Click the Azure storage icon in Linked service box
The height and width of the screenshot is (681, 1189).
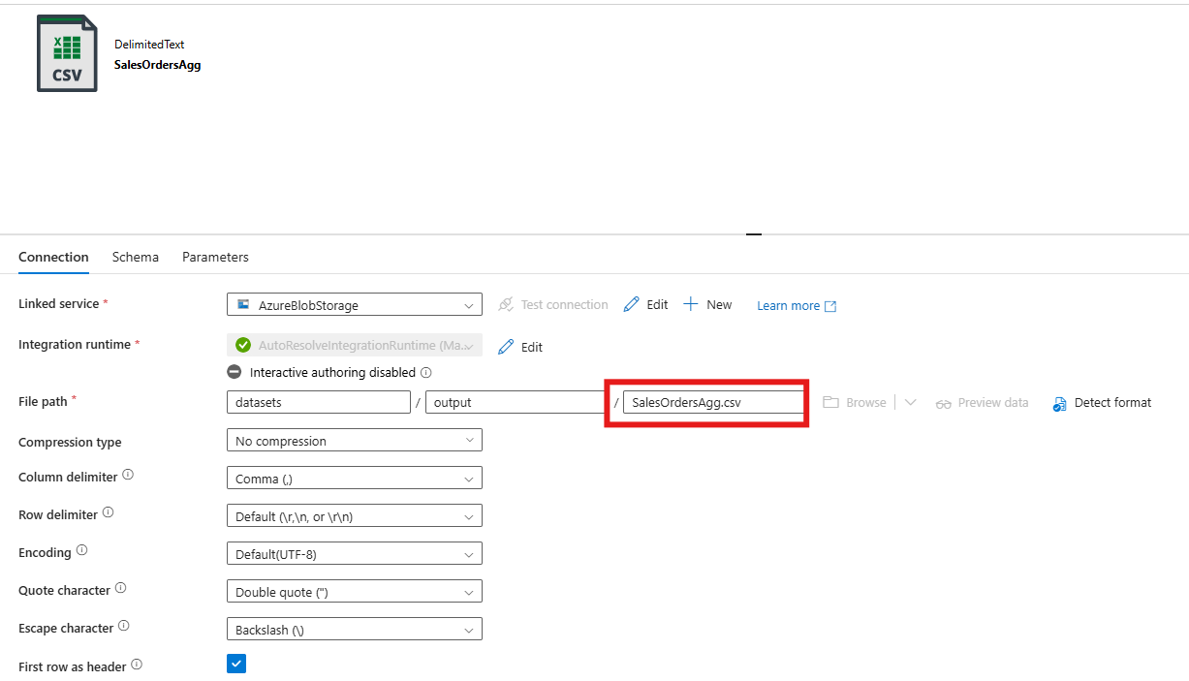click(x=242, y=304)
